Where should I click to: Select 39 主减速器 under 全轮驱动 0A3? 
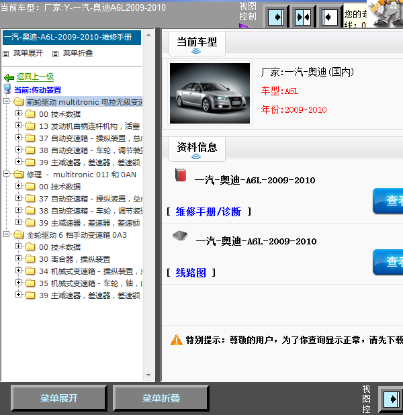89,295
